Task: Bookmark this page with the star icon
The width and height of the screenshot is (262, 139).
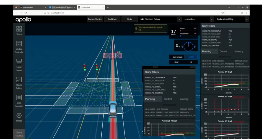Action: (222, 13)
